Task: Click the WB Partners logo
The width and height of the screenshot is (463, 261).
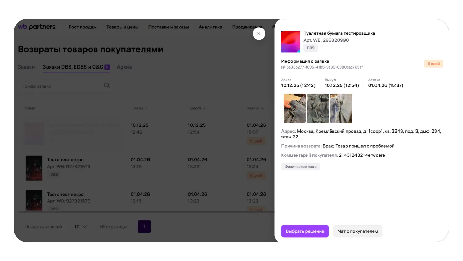Action: (x=37, y=27)
